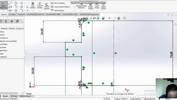Viewport: 177px width, 100px height.
Task: Open Display/Delete Relations dropdown arrow
Action: [x=81, y=11]
